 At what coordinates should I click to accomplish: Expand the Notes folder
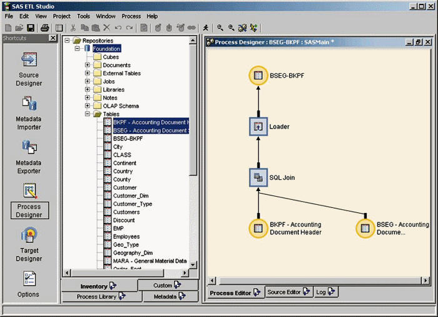[88, 98]
